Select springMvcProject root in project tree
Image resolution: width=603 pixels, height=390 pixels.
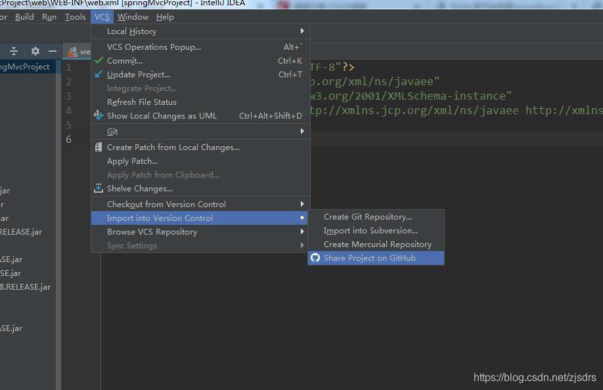[x=24, y=67]
